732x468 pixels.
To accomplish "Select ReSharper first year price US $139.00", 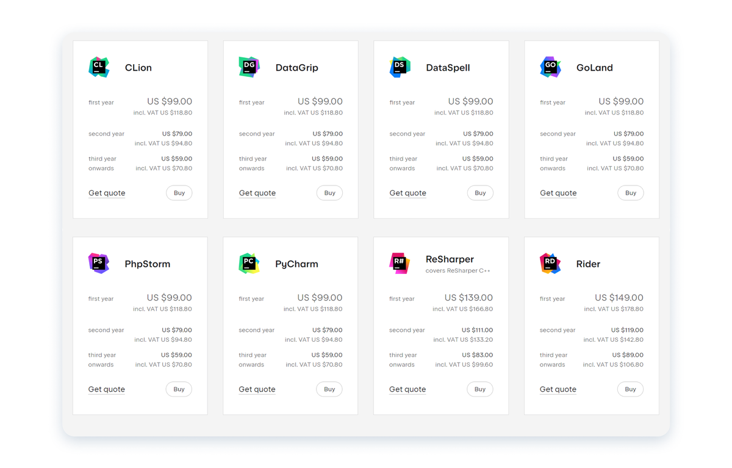I will click(468, 298).
